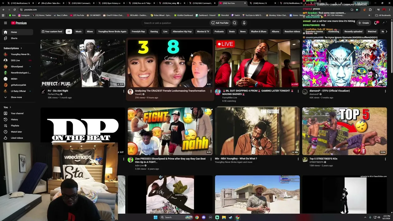Click Your custom feed button

tap(52, 32)
